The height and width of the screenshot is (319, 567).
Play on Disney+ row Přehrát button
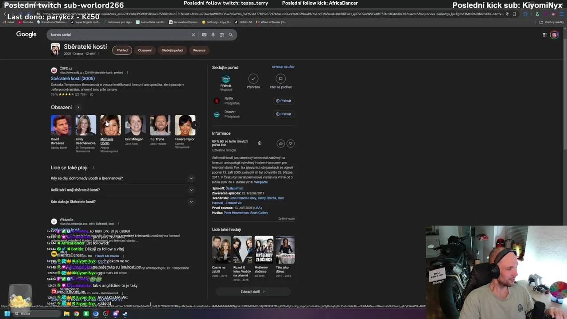(x=283, y=114)
